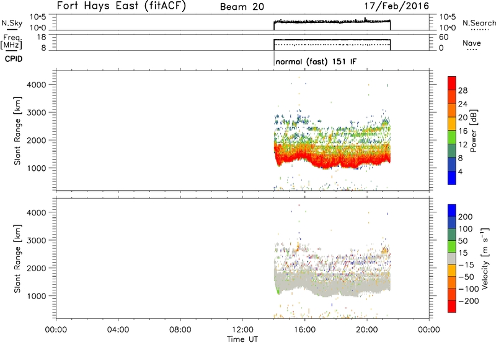Click 'normal (fast) 151 IF' text

click(316, 61)
